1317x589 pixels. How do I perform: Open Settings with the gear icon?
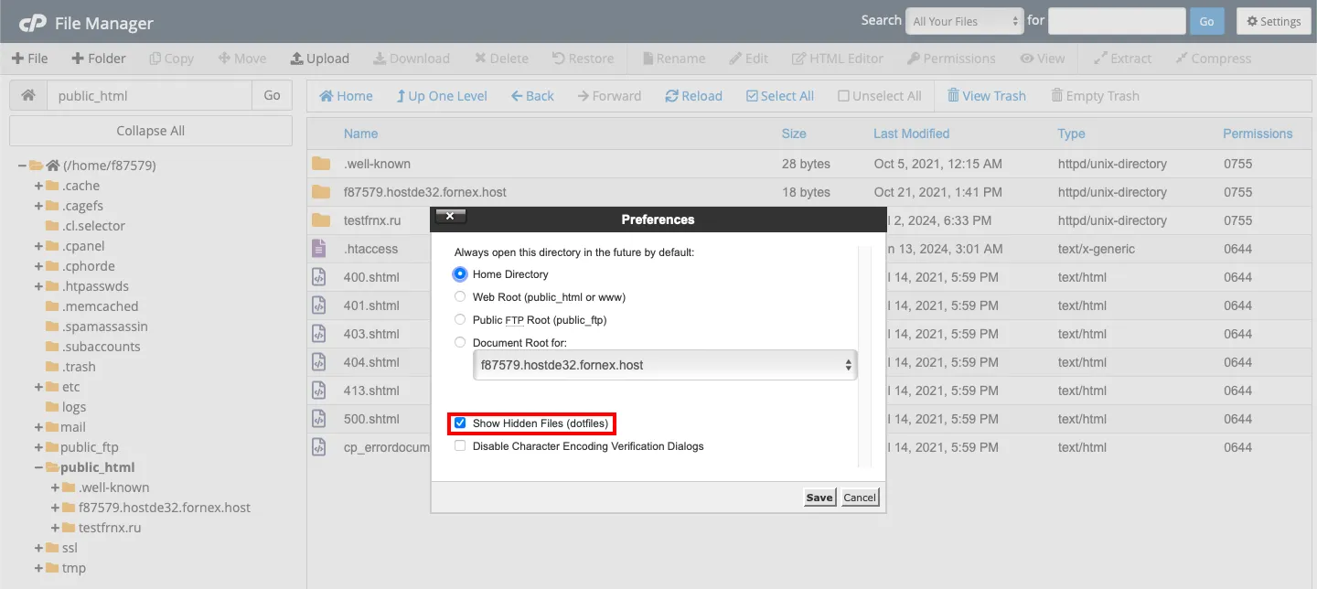tap(1253, 21)
